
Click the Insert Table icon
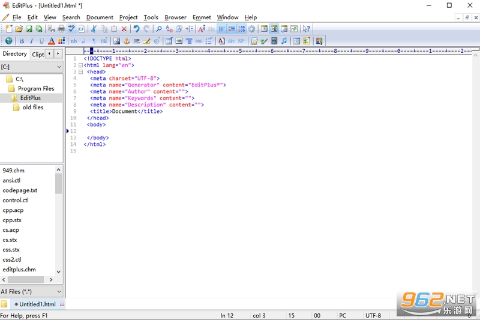coord(169,41)
